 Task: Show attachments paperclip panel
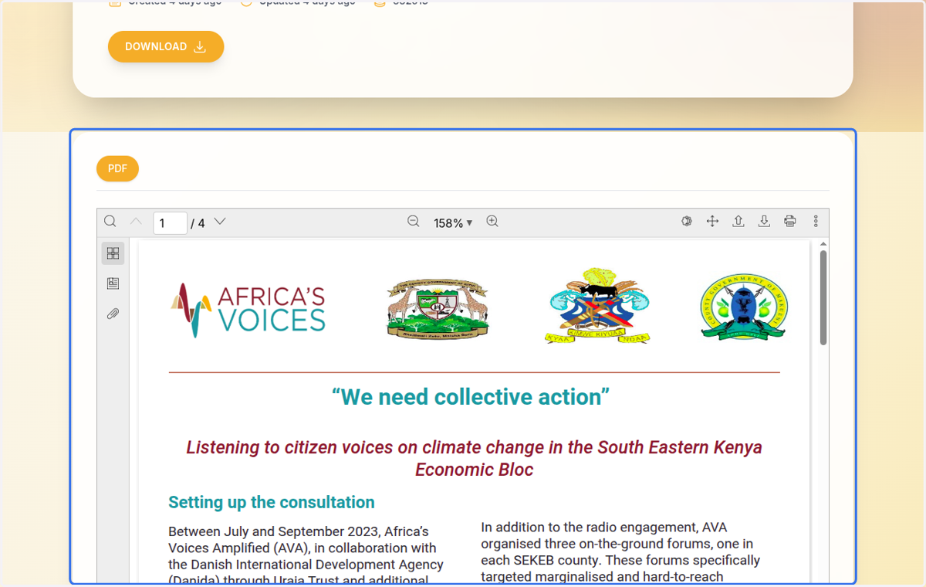113,314
